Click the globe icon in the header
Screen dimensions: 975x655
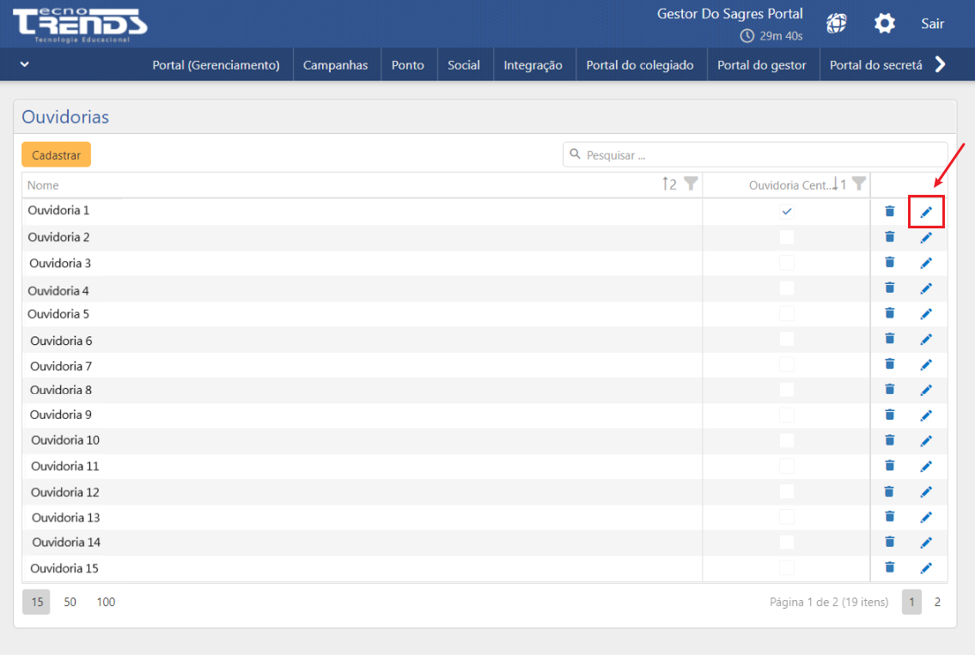pyautogui.click(x=836, y=24)
